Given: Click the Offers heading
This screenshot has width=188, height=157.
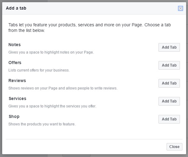Looking at the screenshot, I should tap(15, 63).
